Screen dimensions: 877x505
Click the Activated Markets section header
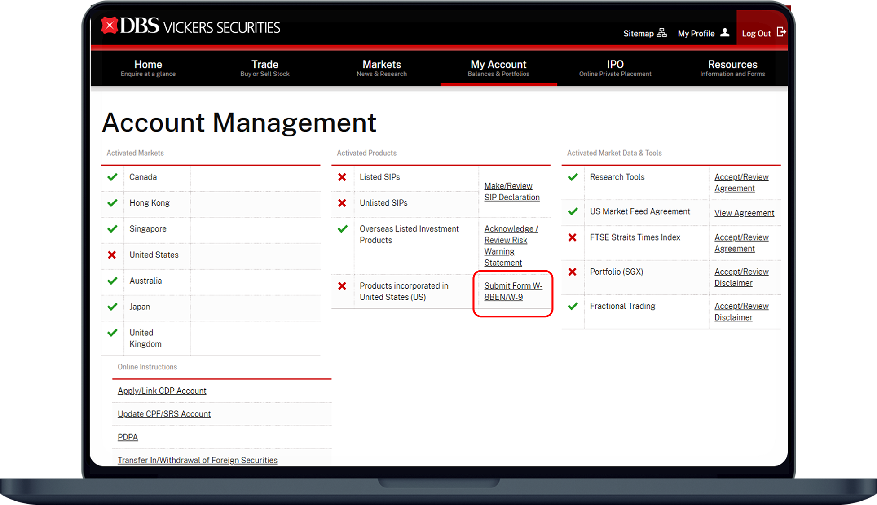point(135,153)
